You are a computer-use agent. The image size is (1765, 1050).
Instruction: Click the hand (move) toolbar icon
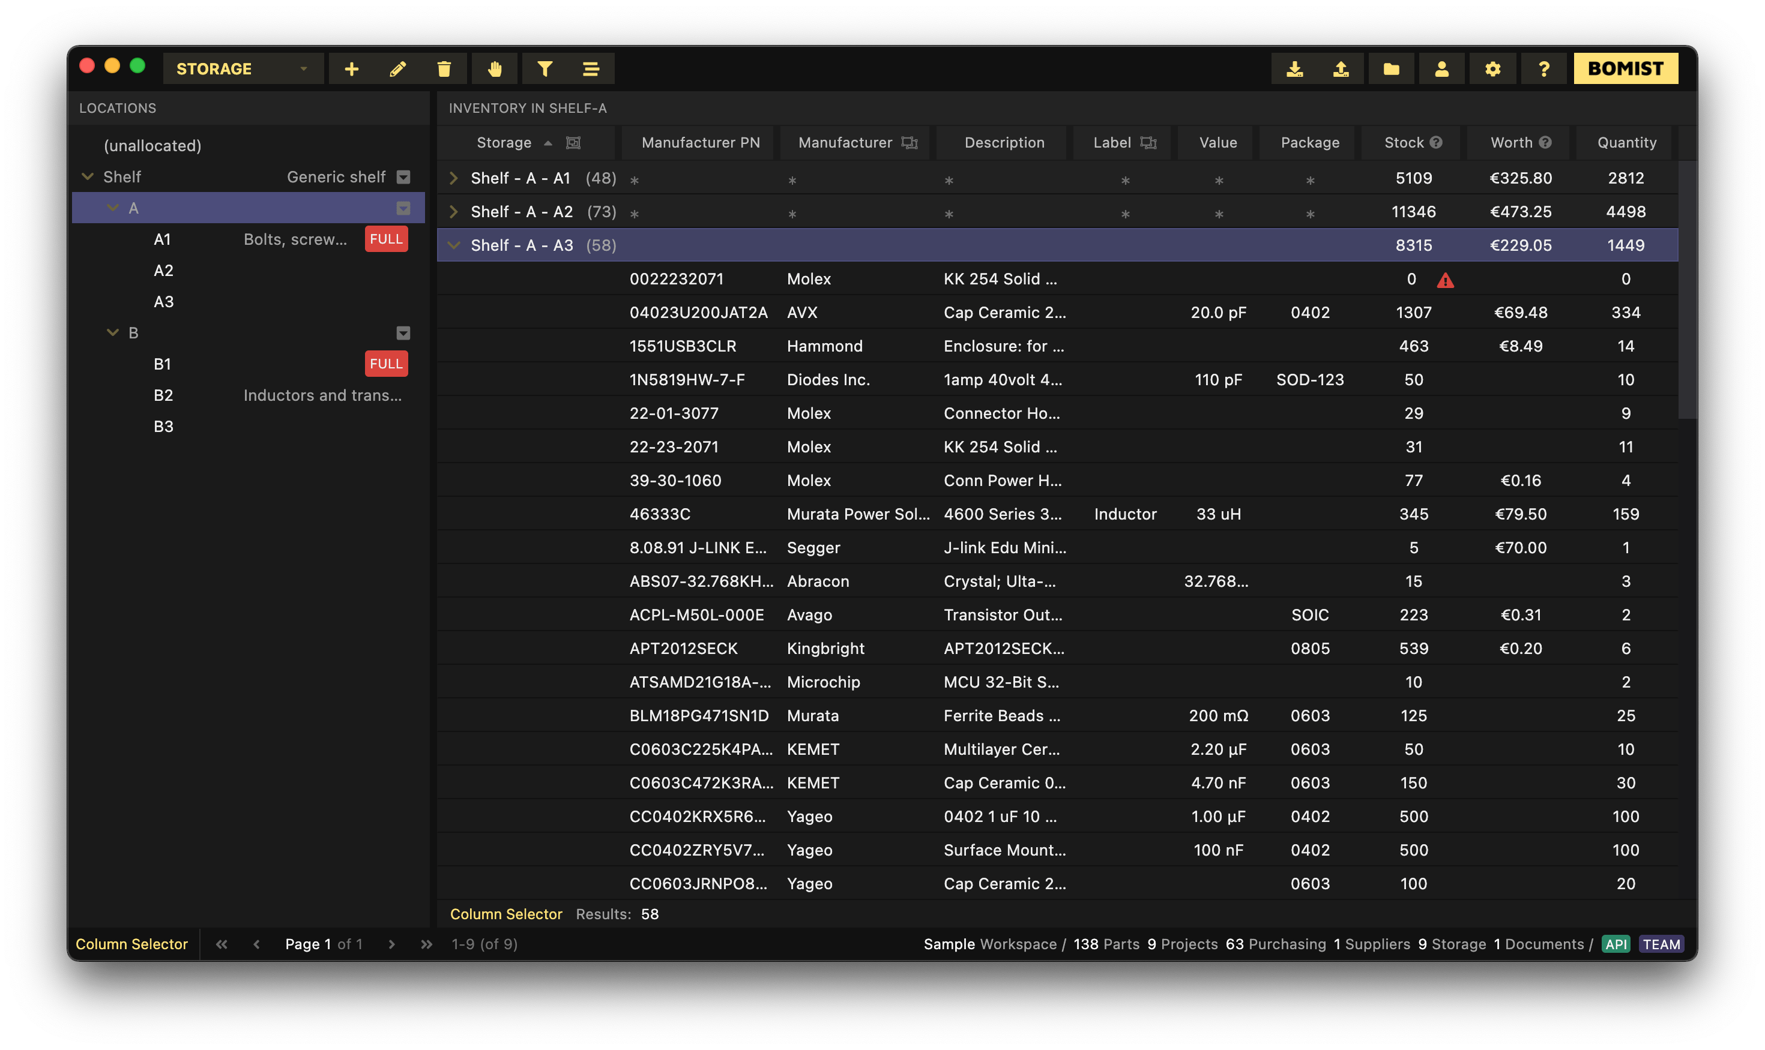click(x=495, y=68)
